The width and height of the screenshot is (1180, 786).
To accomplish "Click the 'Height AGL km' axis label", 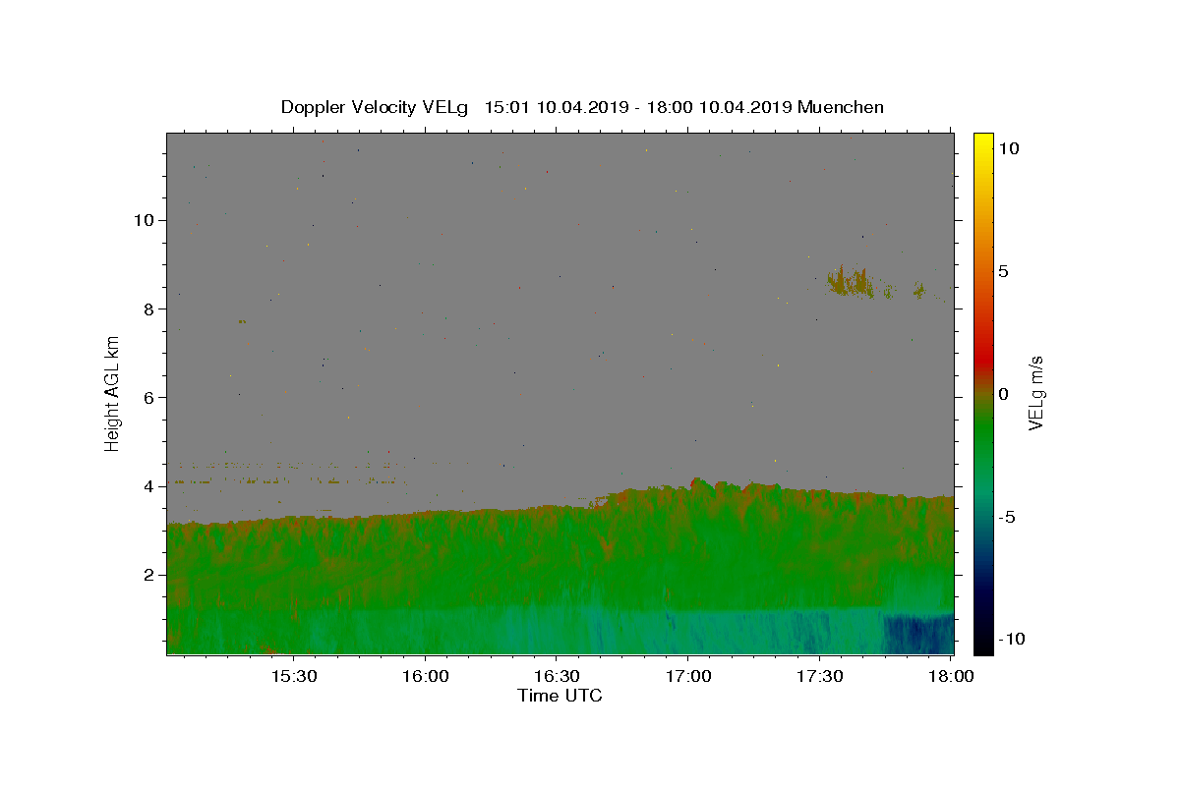I will pyautogui.click(x=113, y=393).
